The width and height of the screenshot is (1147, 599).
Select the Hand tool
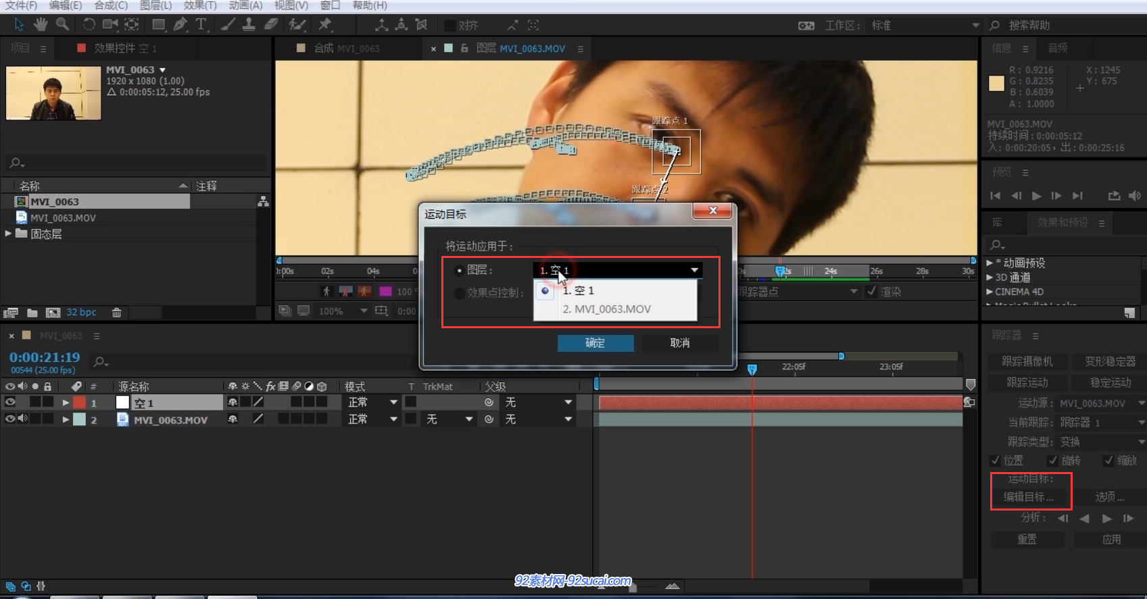[x=41, y=25]
